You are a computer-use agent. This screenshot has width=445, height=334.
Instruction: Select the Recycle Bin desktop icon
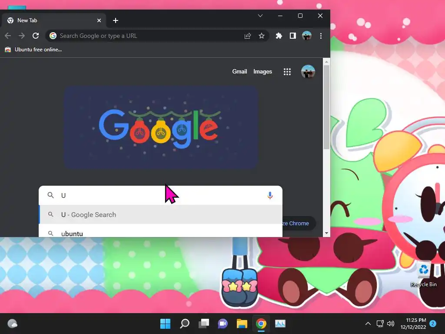click(423, 274)
